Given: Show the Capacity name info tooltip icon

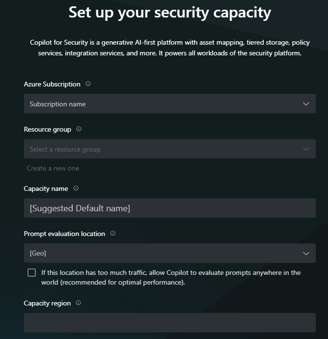Looking at the screenshot, I should coord(76,188).
